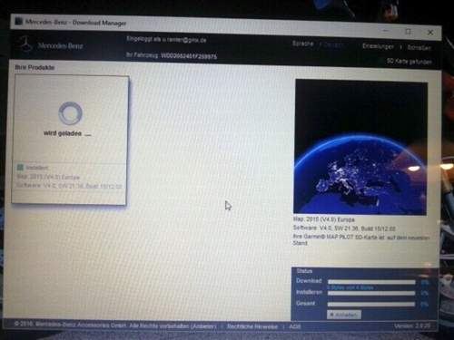
Task: Click the Gesamt progress bar
Action: tap(371, 305)
